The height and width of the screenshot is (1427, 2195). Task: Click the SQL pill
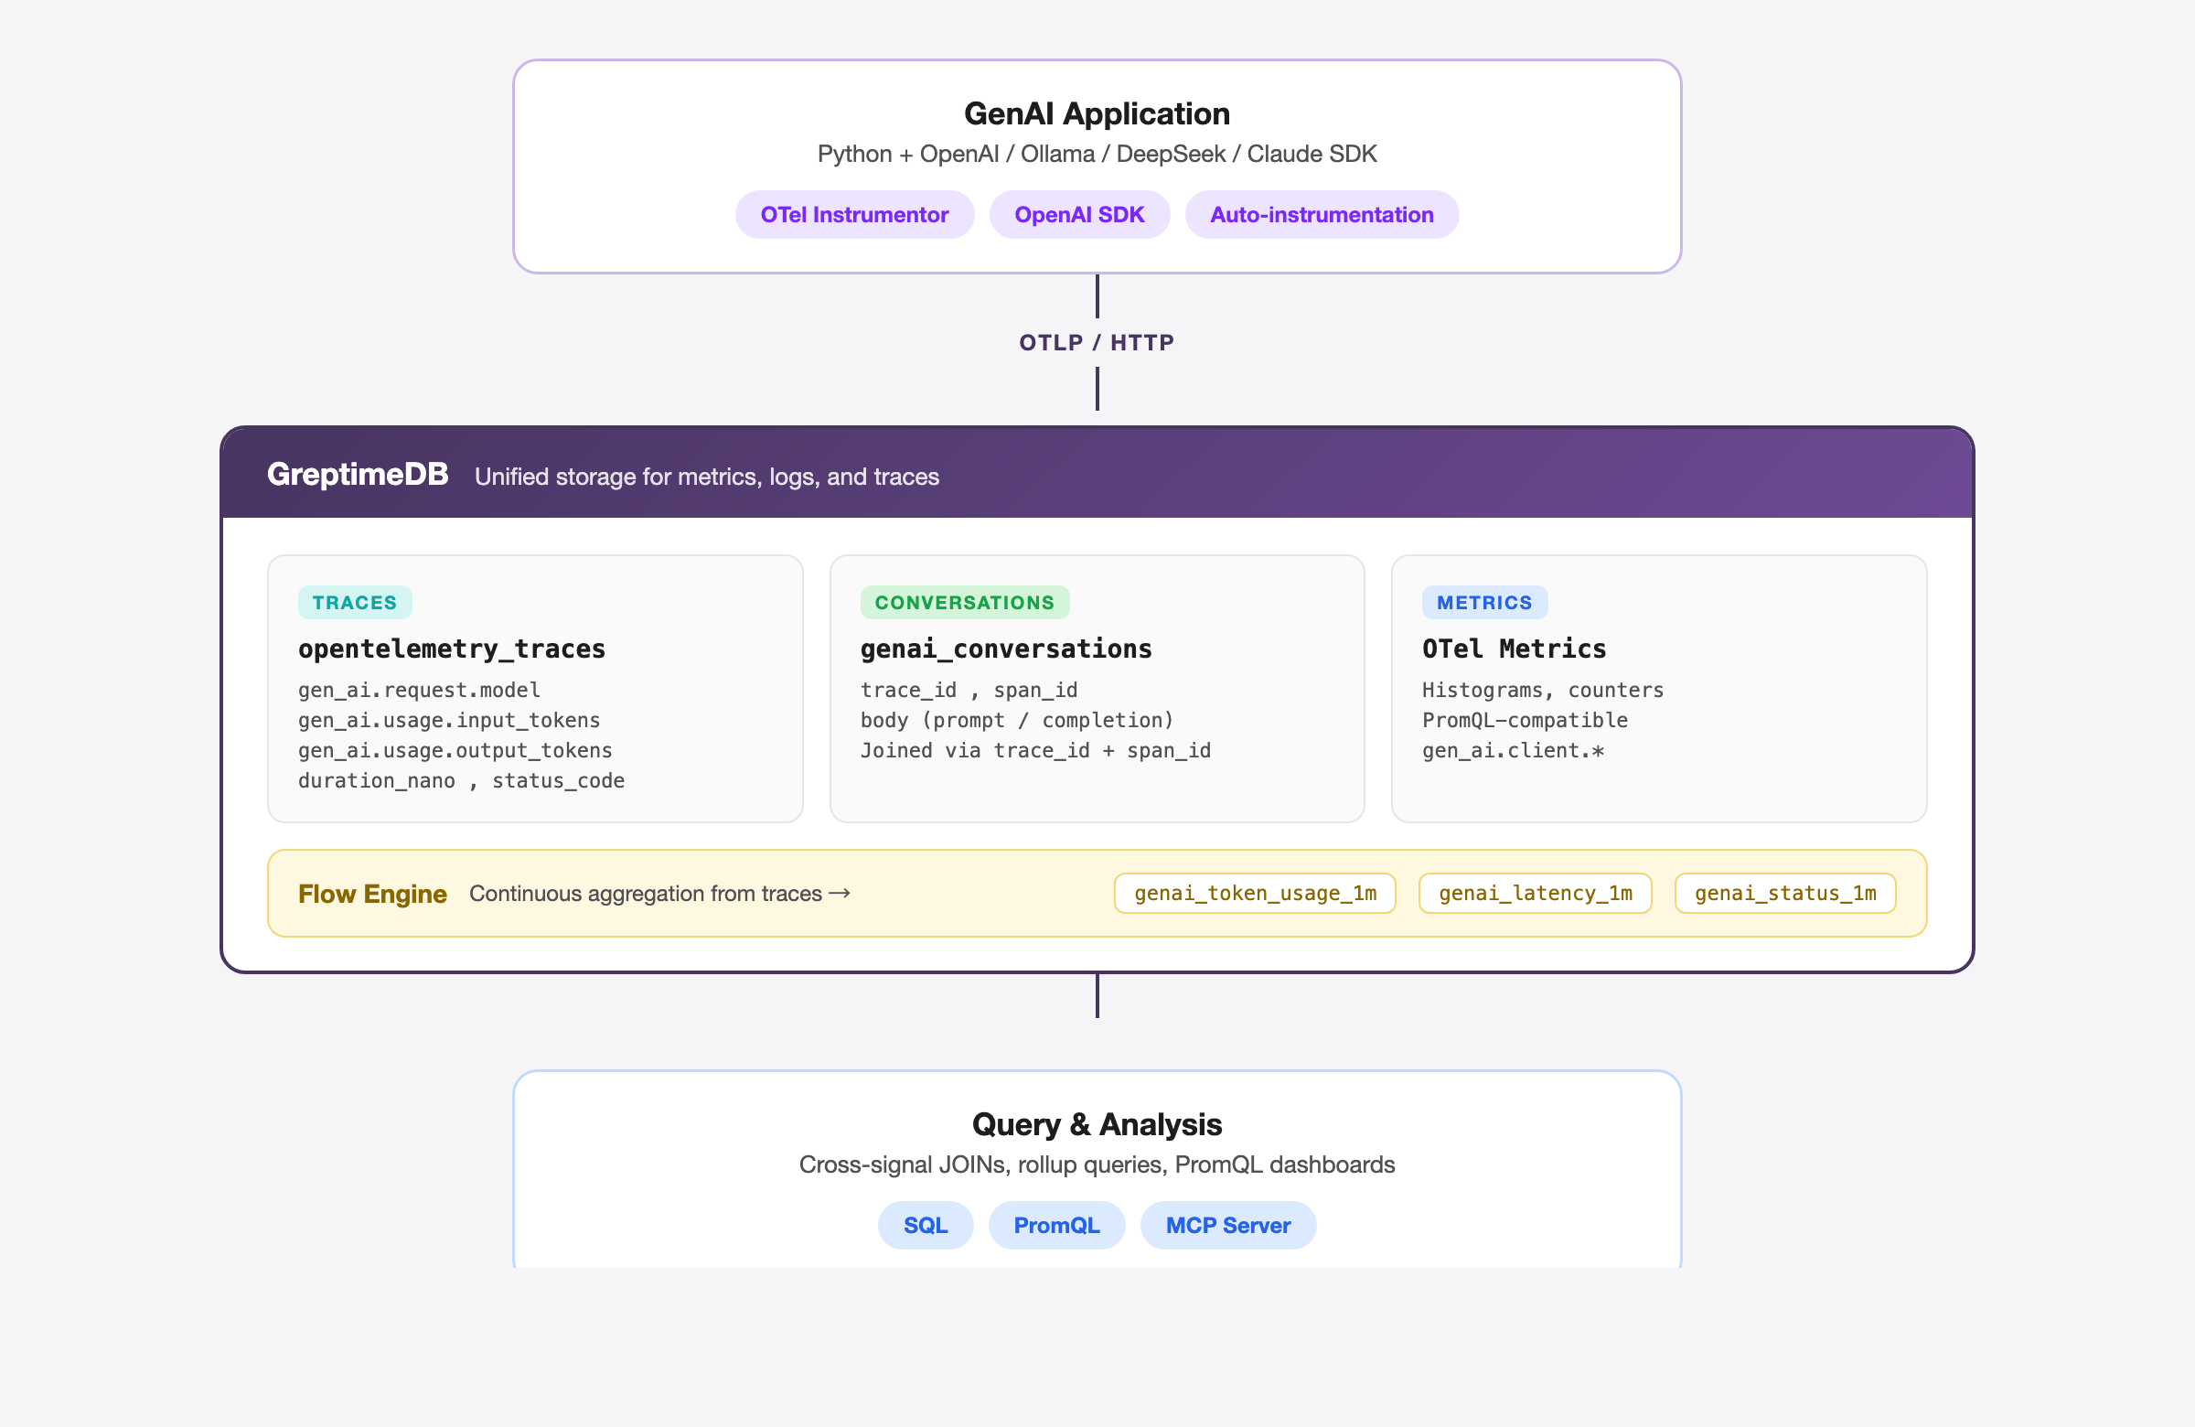(x=925, y=1226)
